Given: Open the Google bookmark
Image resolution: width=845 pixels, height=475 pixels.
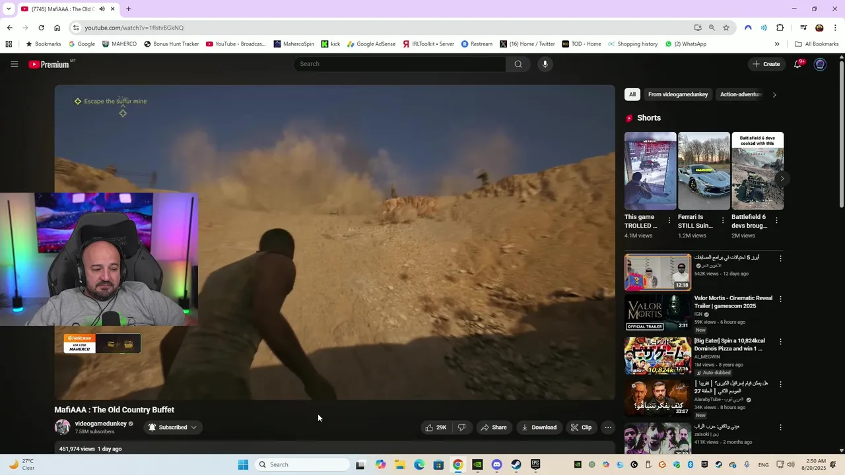Looking at the screenshot, I should tap(82, 44).
